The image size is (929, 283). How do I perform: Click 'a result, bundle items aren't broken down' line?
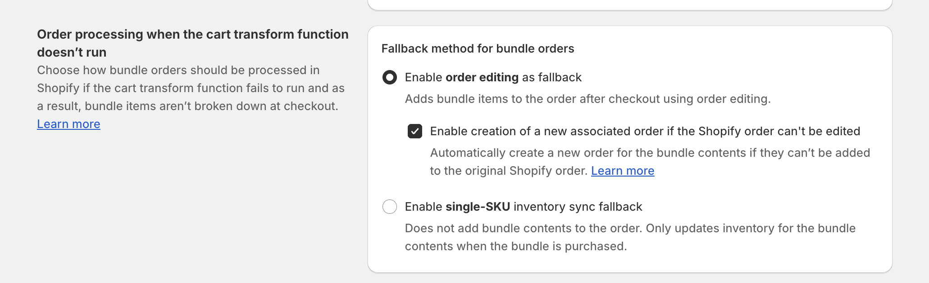click(x=187, y=106)
